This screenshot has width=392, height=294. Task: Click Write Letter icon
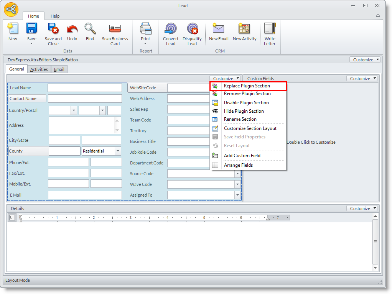tap(270, 29)
